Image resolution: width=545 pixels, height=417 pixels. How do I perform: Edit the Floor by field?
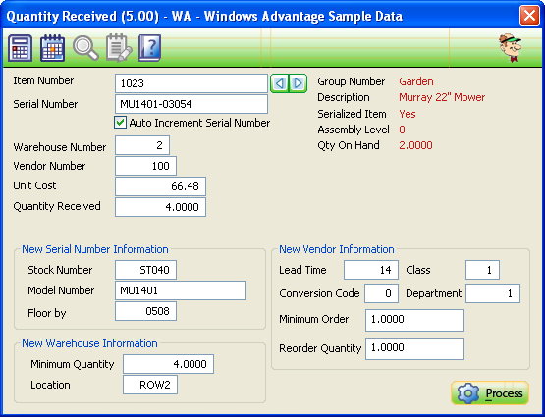145,311
